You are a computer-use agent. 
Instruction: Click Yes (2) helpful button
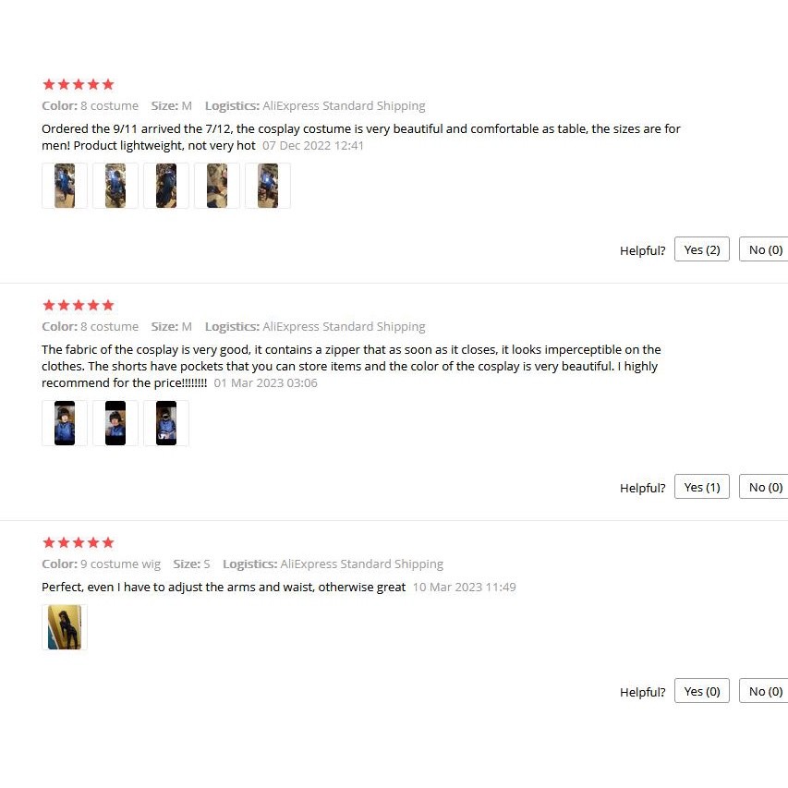coord(701,249)
